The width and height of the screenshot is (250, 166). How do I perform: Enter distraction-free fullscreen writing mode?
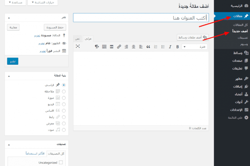[78, 47]
